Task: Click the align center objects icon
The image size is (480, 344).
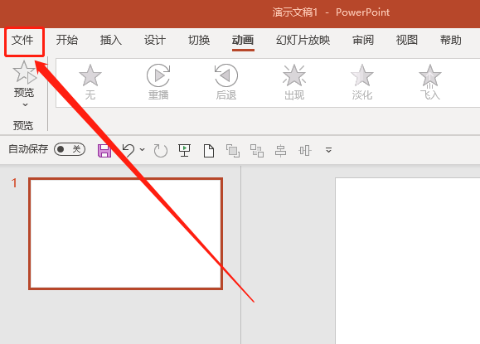Action: (281, 151)
